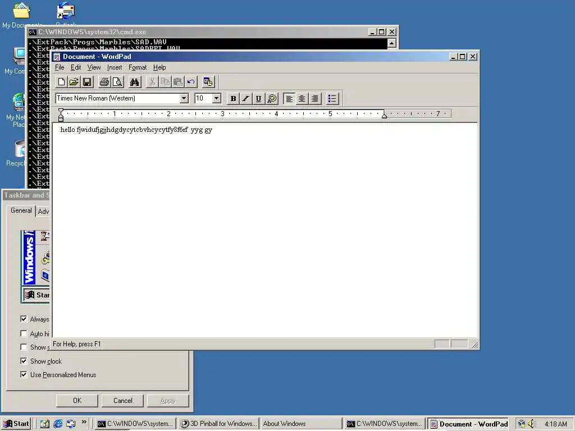Click in the font name input field

click(x=117, y=98)
